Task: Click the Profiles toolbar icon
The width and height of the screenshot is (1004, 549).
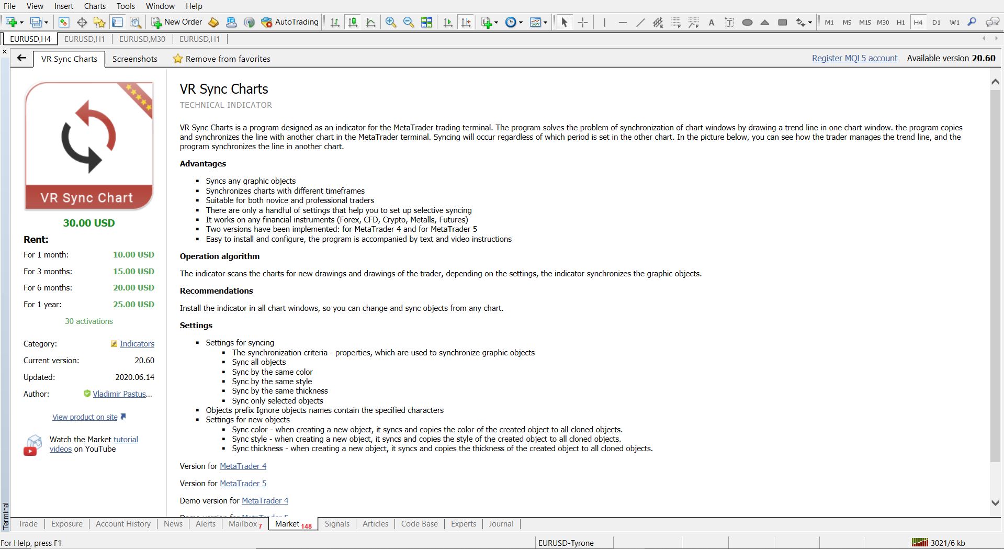Action: point(36,22)
